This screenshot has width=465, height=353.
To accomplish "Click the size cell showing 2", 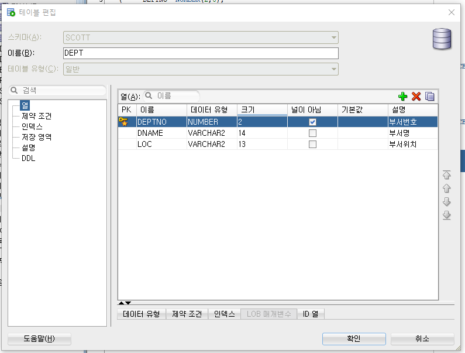I will click(x=262, y=122).
